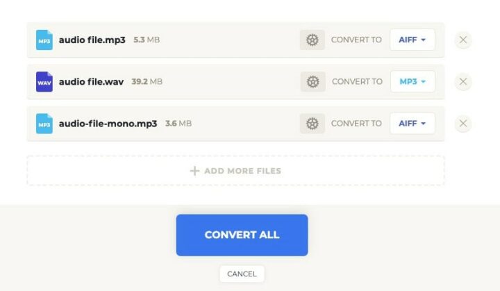Screen dimensions: 500x291
Task: Open settings gear for audio file.wav
Action: 312,82
